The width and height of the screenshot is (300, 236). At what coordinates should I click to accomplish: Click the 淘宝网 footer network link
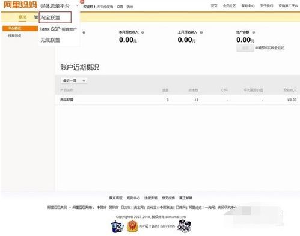click(138, 207)
